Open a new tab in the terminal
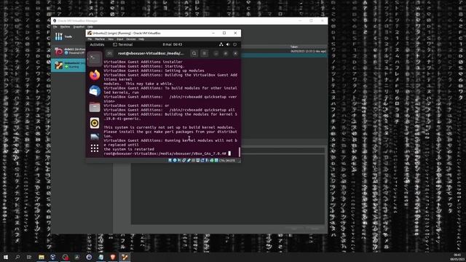This screenshot has width=466, height=262. tap(109, 53)
